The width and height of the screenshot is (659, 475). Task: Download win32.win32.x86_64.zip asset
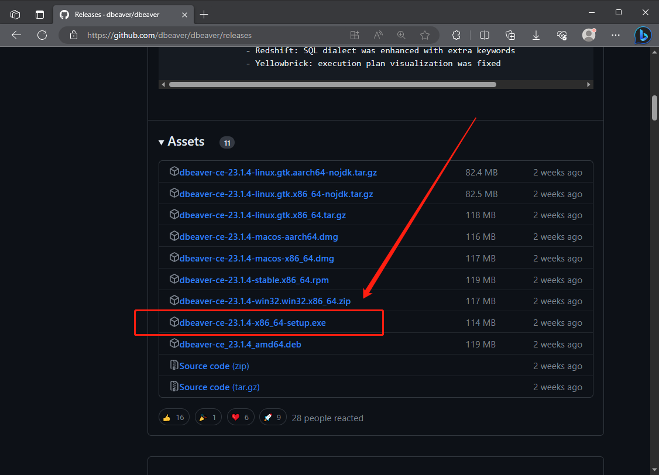click(x=265, y=301)
